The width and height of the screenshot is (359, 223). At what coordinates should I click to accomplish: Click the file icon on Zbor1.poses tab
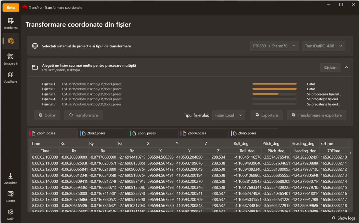[34, 133]
